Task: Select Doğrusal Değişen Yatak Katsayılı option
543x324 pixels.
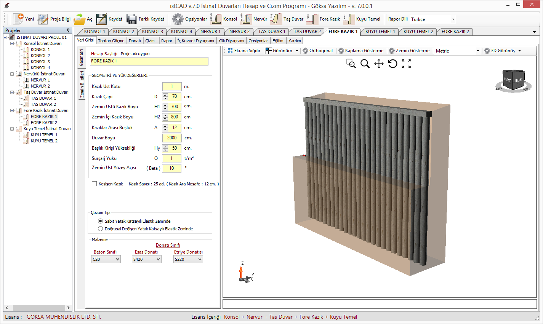Action: (101, 229)
